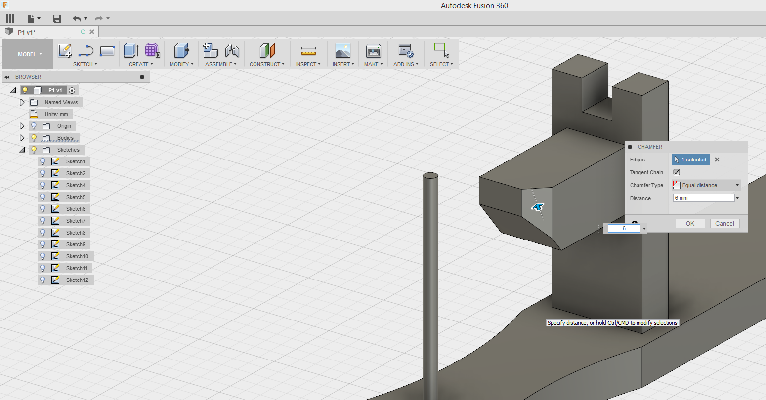
Task: Open the ASSEMBLE menu
Action: pyautogui.click(x=221, y=64)
